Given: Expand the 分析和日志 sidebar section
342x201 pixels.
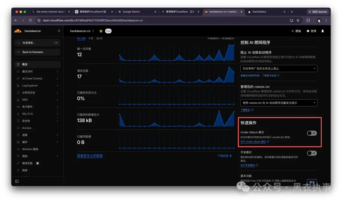Looking at the screenshot, I should pos(37,93).
